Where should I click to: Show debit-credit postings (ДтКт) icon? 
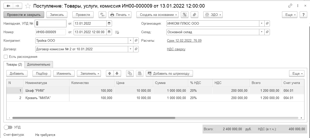pyautogui.click(x=102, y=15)
